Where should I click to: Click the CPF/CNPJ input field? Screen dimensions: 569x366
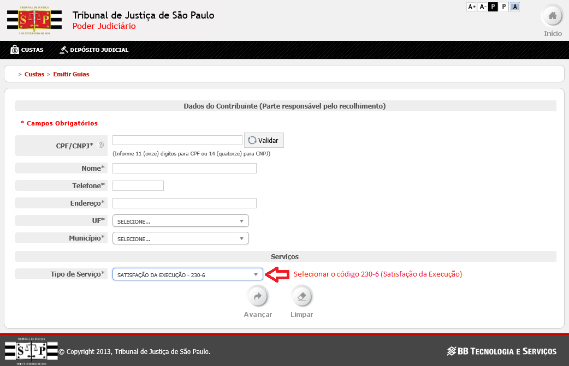coord(177,140)
